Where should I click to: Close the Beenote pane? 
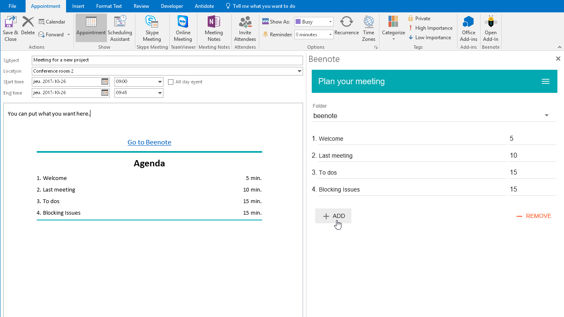558,59
